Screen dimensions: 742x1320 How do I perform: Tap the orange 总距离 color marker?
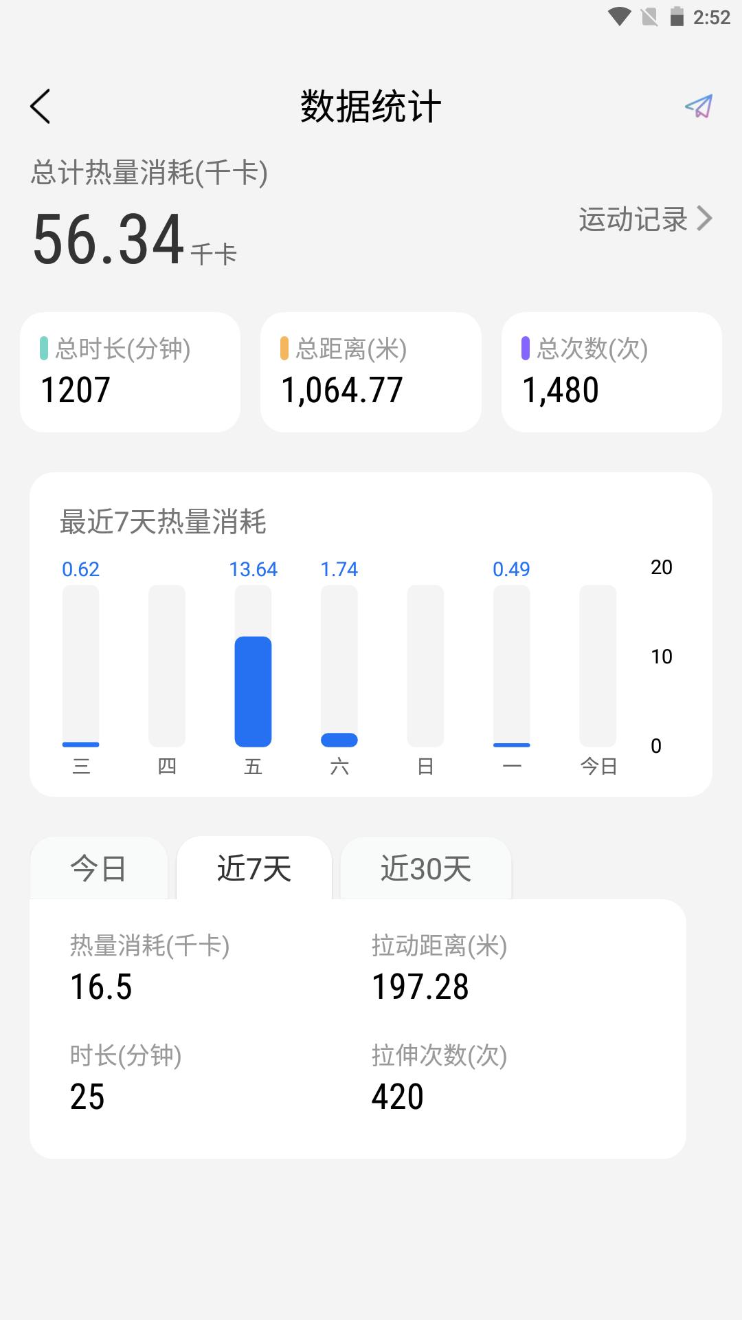click(x=284, y=349)
